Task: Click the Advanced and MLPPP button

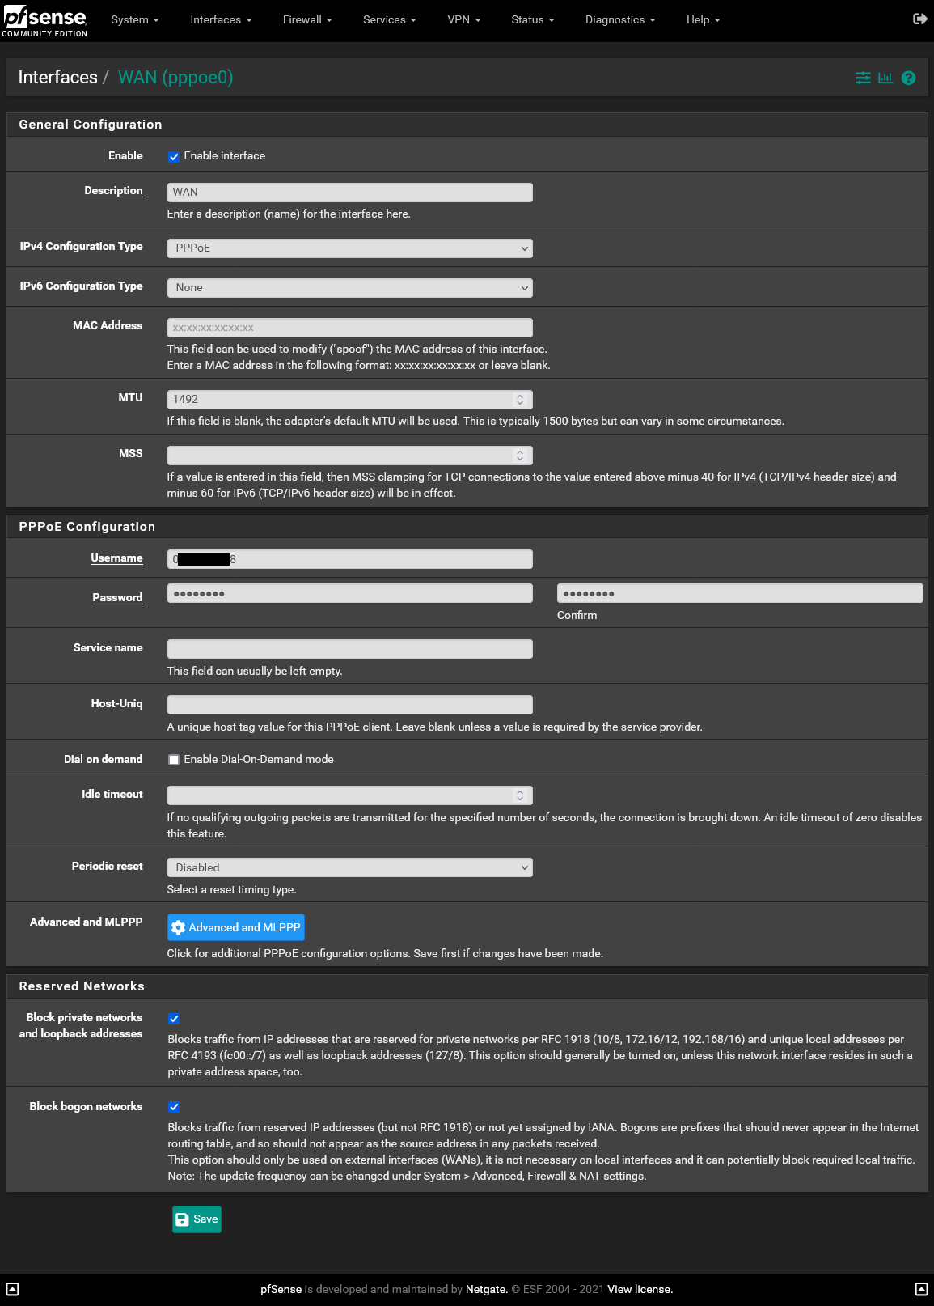Action: 236,927
